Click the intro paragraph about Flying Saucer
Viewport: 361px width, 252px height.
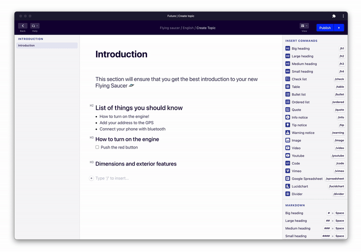click(x=176, y=82)
